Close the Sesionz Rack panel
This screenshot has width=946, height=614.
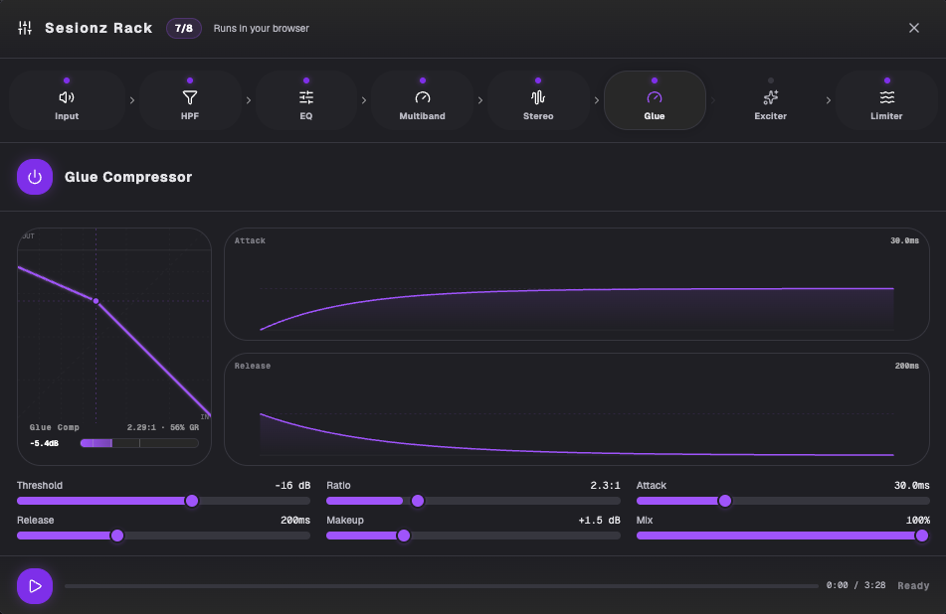(914, 28)
